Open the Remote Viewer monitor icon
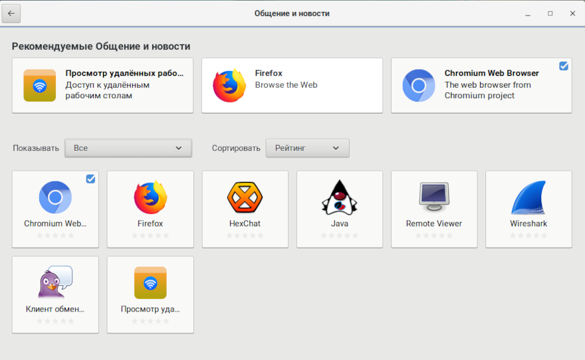 click(x=434, y=197)
